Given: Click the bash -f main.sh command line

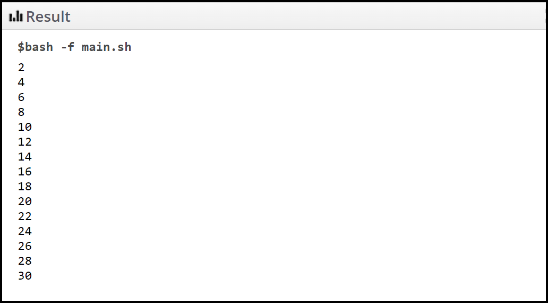Looking at the screenshot, I should click(x=74, y=47).
